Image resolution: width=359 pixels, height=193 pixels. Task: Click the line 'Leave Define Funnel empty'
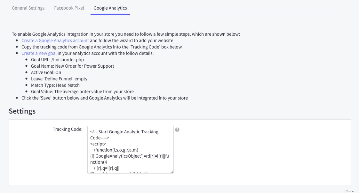pyautogui.click(x=59, y=79)
